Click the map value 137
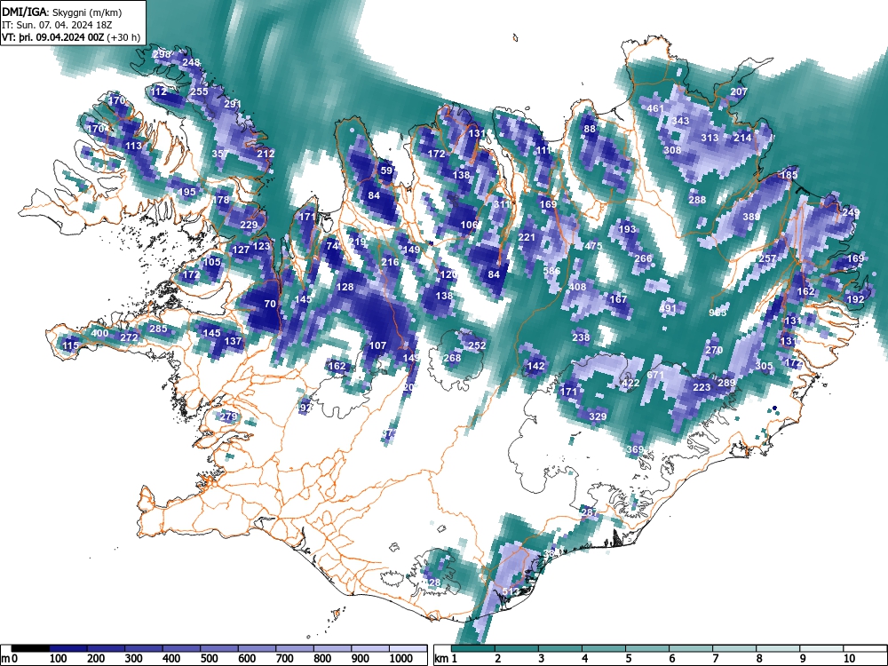Screen dimensions: 888x666 point(234,341)
